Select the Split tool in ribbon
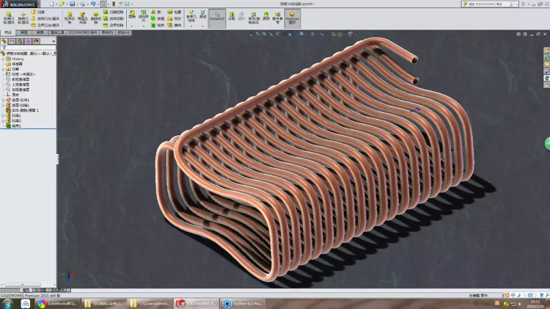Image resolution: width=550 pixels, height=309 pixels. 232,16
